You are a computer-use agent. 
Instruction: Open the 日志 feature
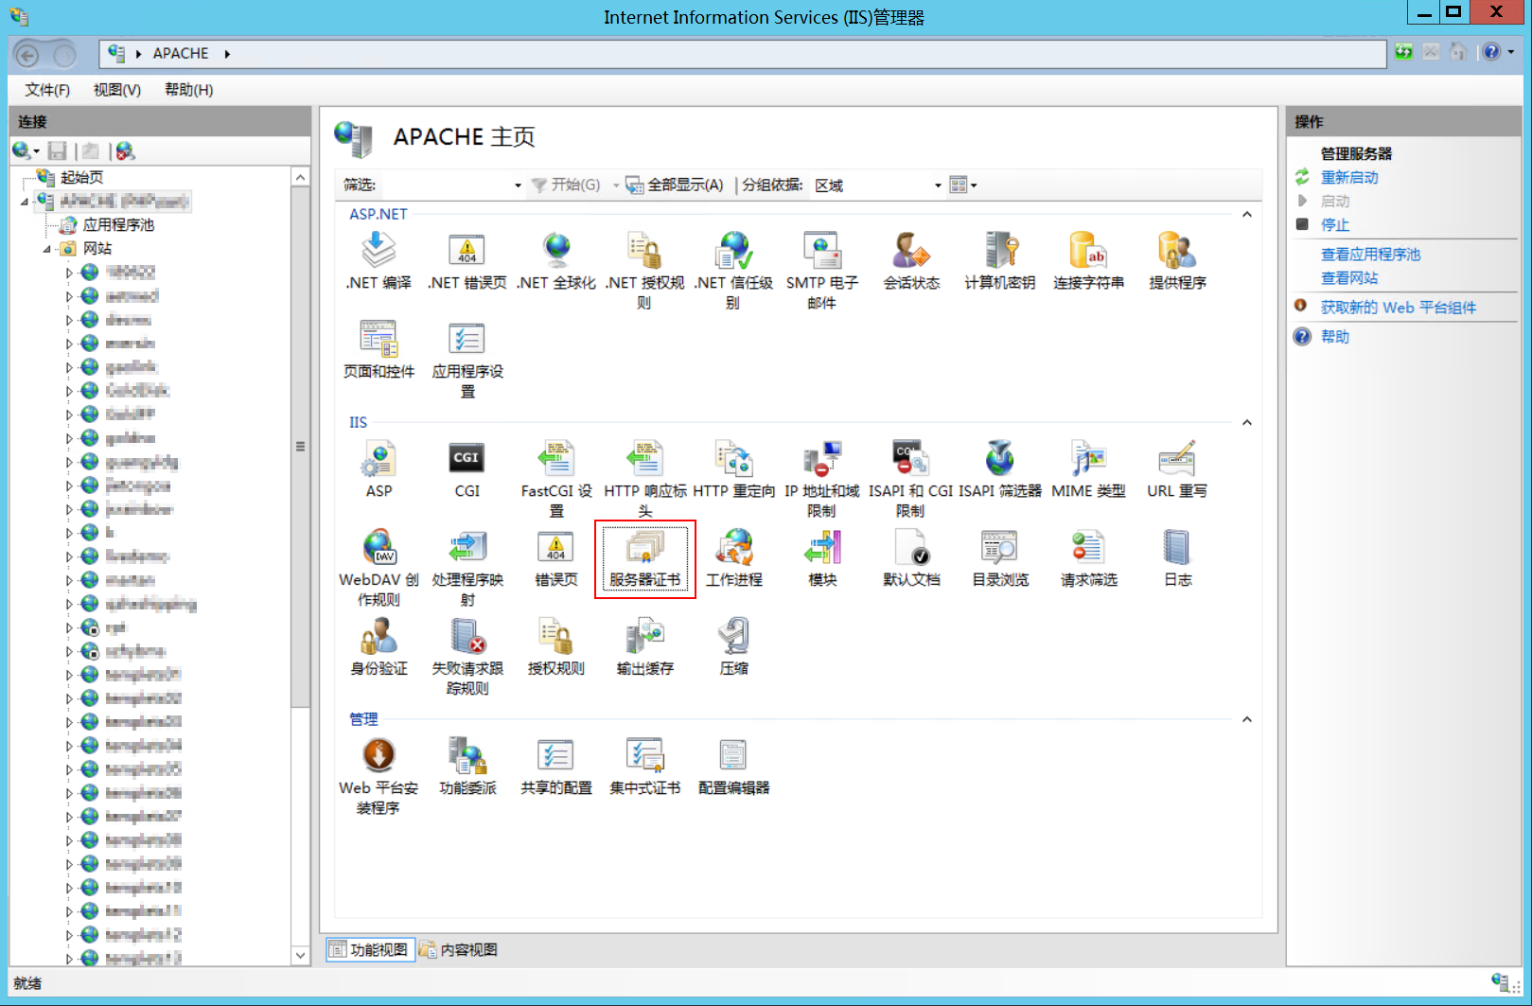point(1177,558)
